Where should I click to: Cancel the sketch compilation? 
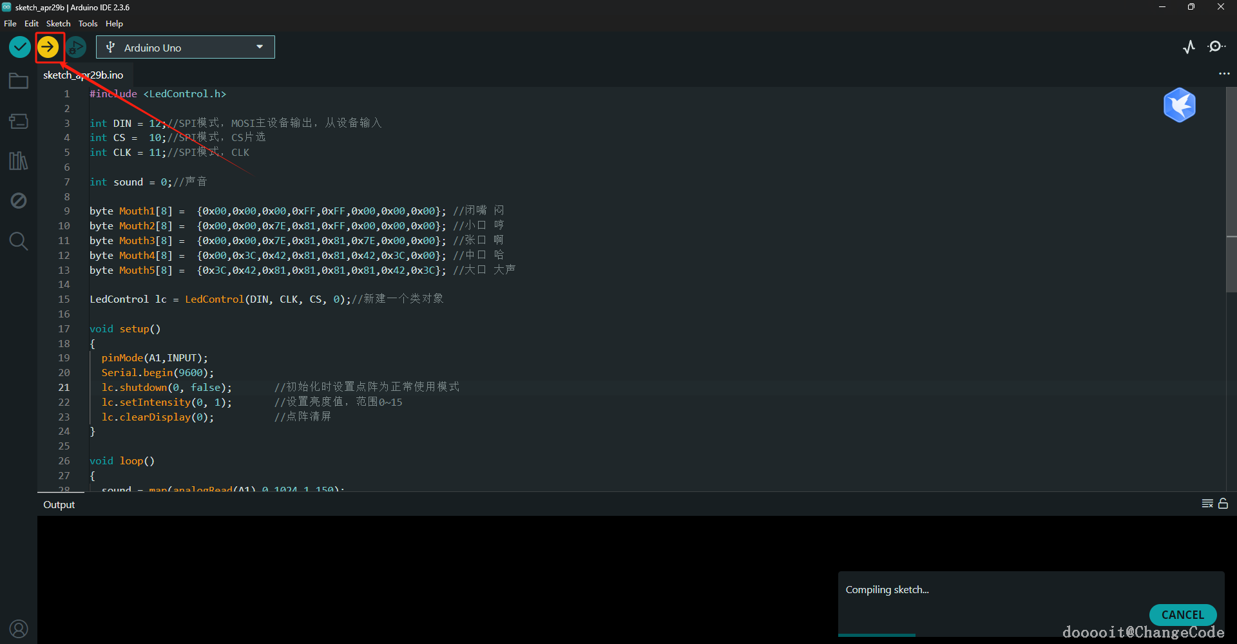(x=1183, y=615)
